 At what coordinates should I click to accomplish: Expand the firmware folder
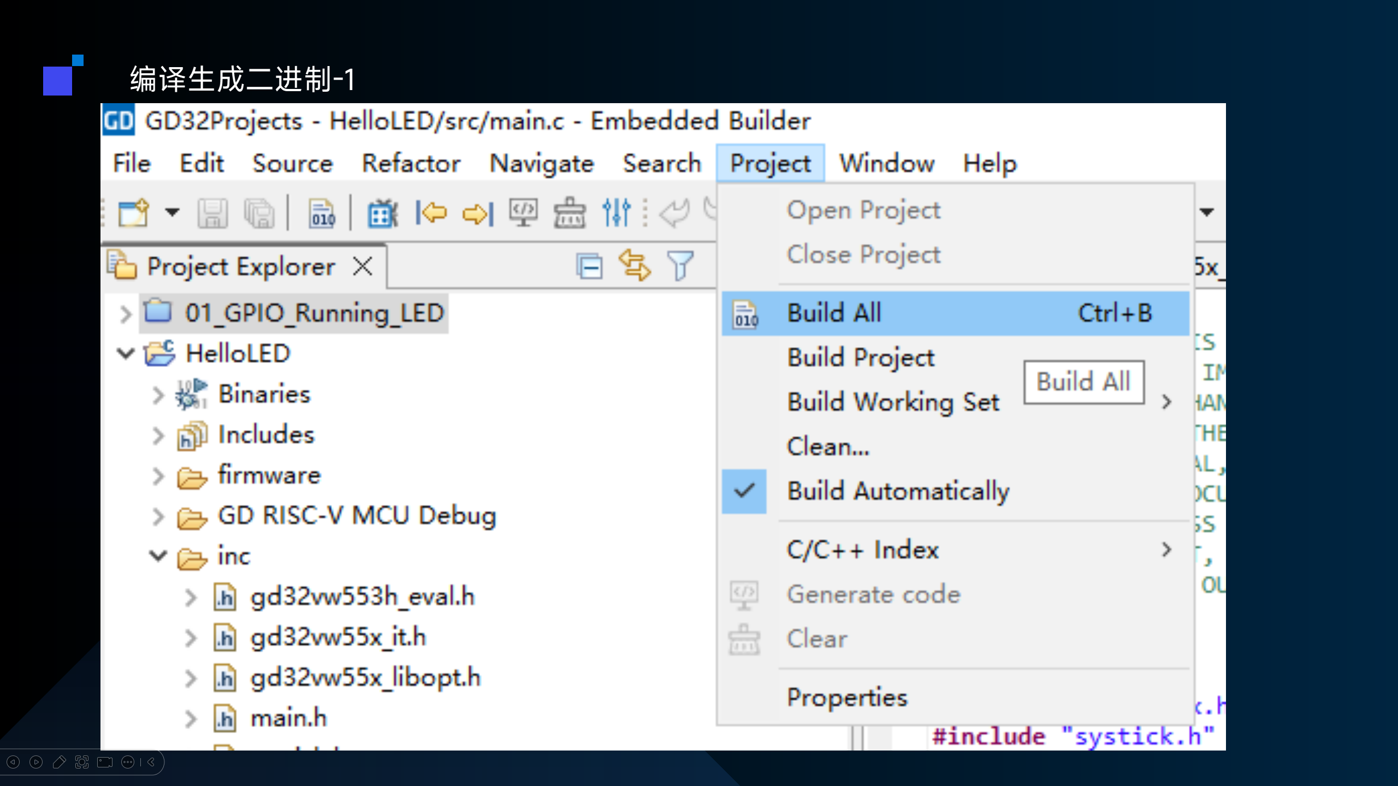click(x=158, y=475)
